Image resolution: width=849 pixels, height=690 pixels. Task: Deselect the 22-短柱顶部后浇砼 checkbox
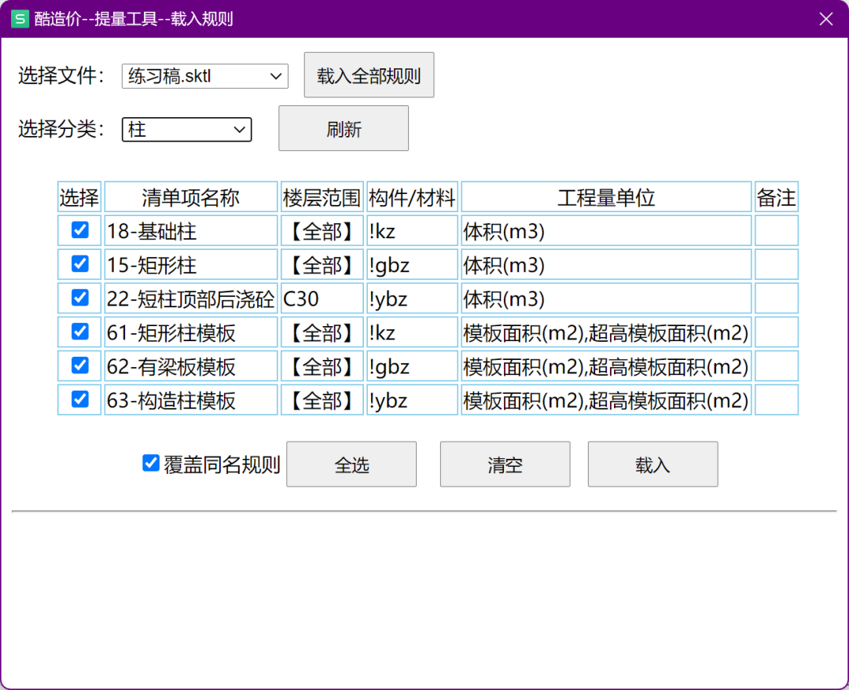point(79,298)
